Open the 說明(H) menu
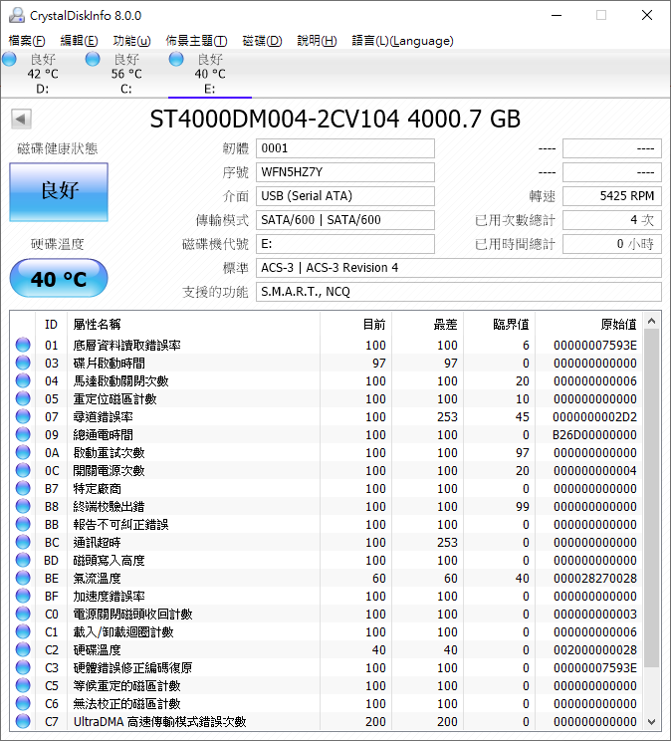 coord(317,41)
